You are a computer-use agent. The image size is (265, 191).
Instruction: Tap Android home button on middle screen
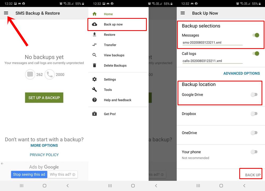pos(133,186)
